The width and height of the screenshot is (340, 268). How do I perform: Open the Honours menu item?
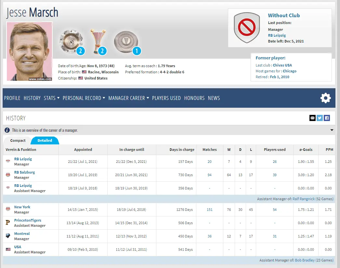[x=194, y=98]
